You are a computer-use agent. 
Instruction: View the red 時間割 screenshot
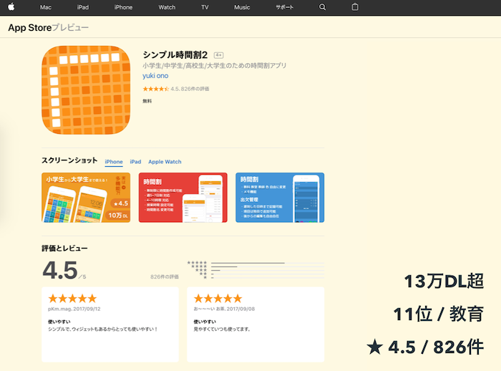(x=183, y=198)
